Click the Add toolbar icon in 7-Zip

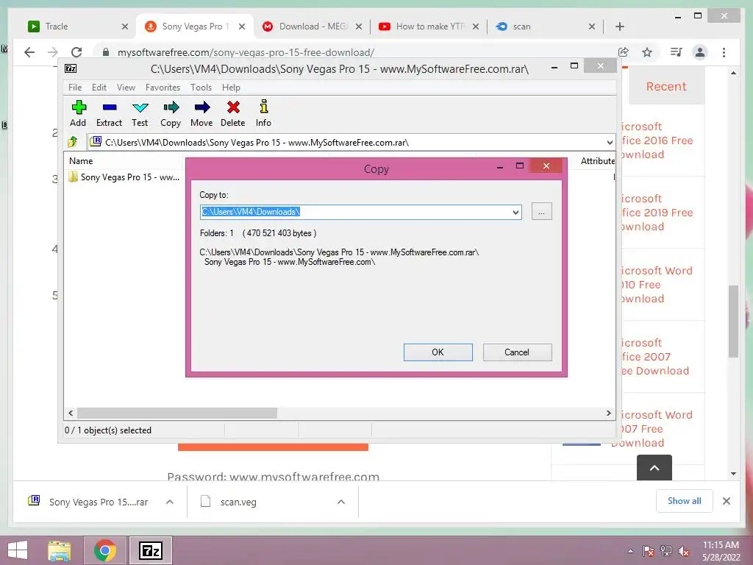(78, 113)
